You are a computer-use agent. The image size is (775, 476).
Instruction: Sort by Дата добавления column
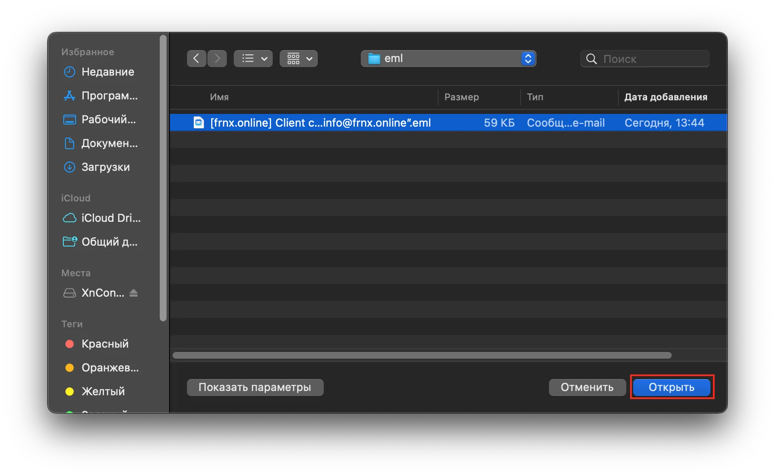pyautogui.click(x=665, y=97)
